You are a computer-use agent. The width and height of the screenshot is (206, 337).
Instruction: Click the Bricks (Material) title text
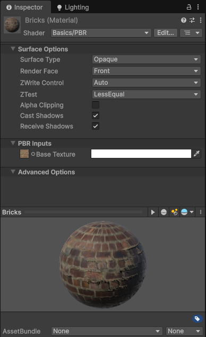pos(51,20)
